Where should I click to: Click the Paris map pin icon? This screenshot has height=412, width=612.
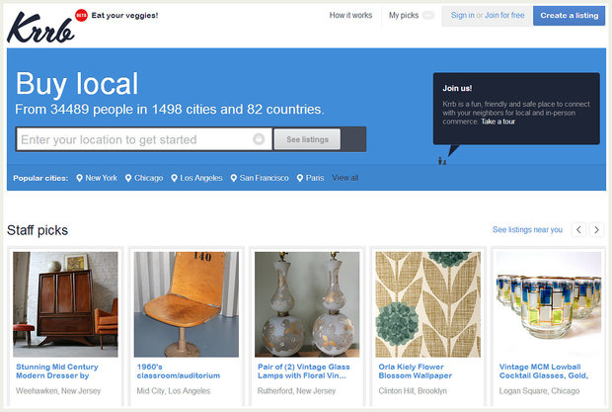299,179
